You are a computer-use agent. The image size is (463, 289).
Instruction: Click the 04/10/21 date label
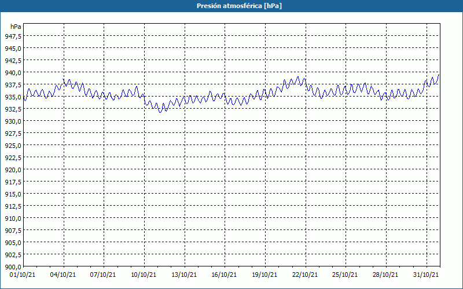(63, 275)
